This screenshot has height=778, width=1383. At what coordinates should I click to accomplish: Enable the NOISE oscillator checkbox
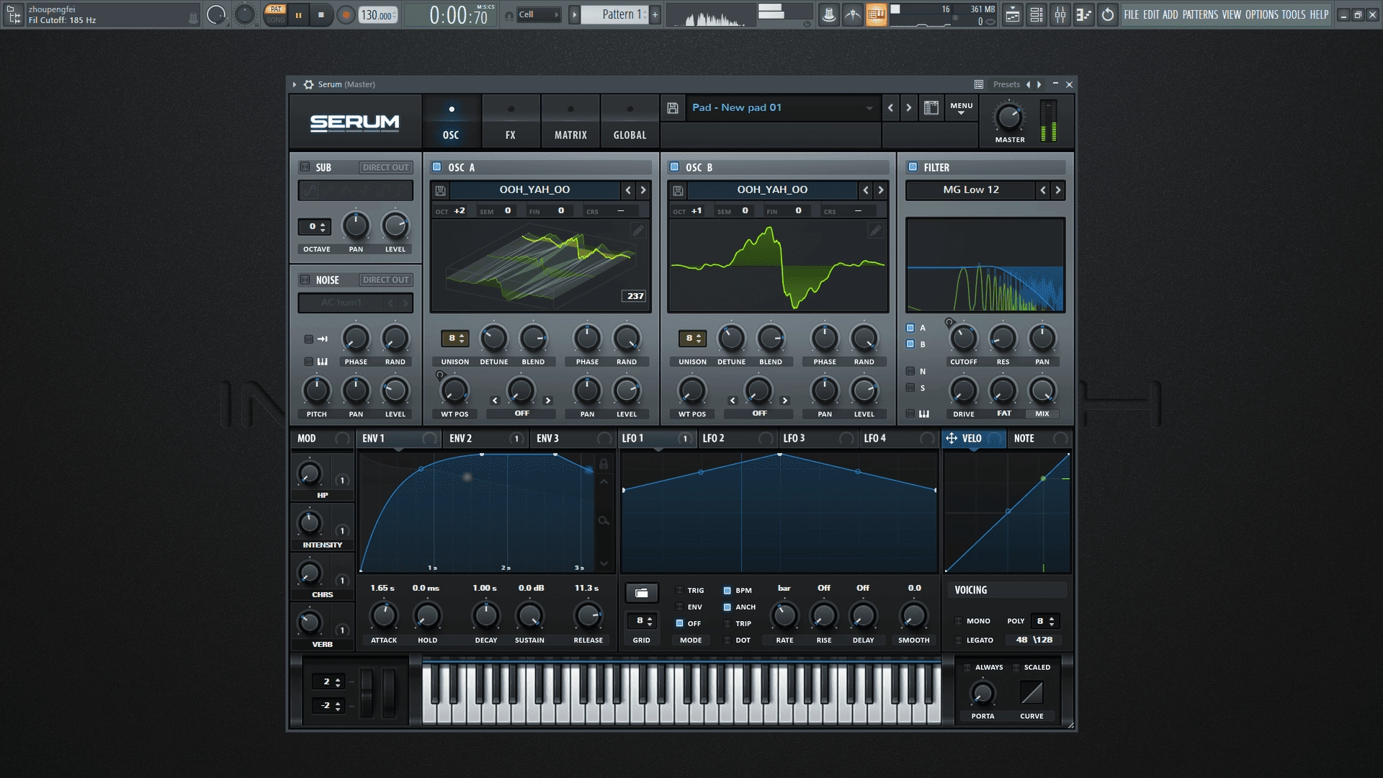click(305, 280)
